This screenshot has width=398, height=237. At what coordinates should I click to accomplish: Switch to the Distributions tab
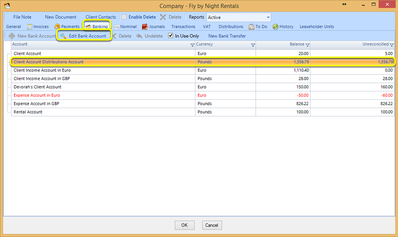(x=231, y=26)
